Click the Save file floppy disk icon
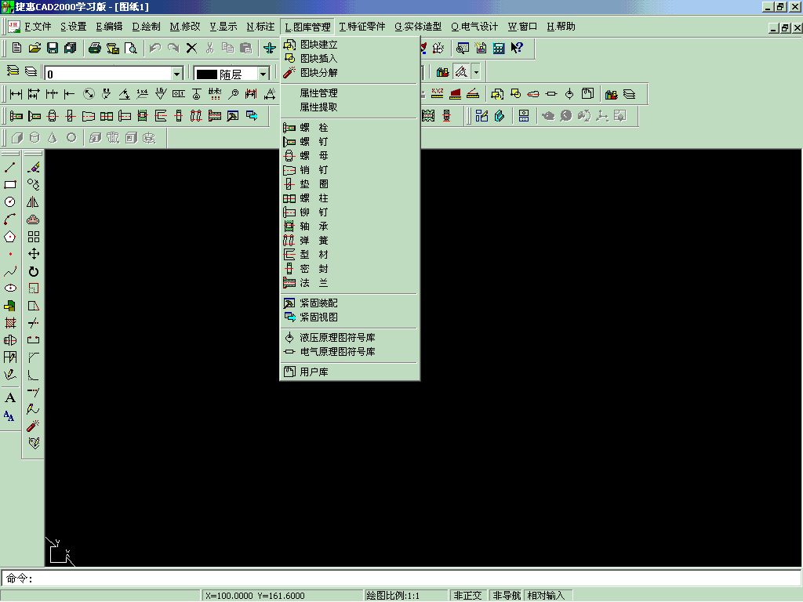803x602 pixels. (x=53, y=48)
